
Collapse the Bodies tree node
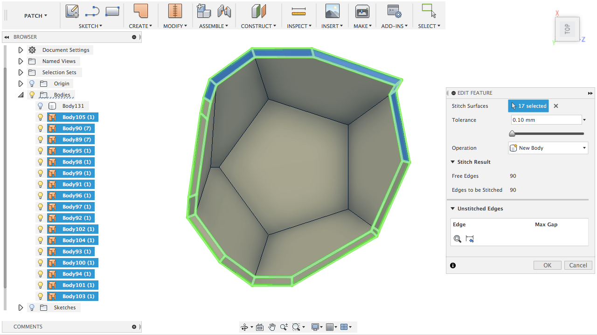(x=21, y=95)
